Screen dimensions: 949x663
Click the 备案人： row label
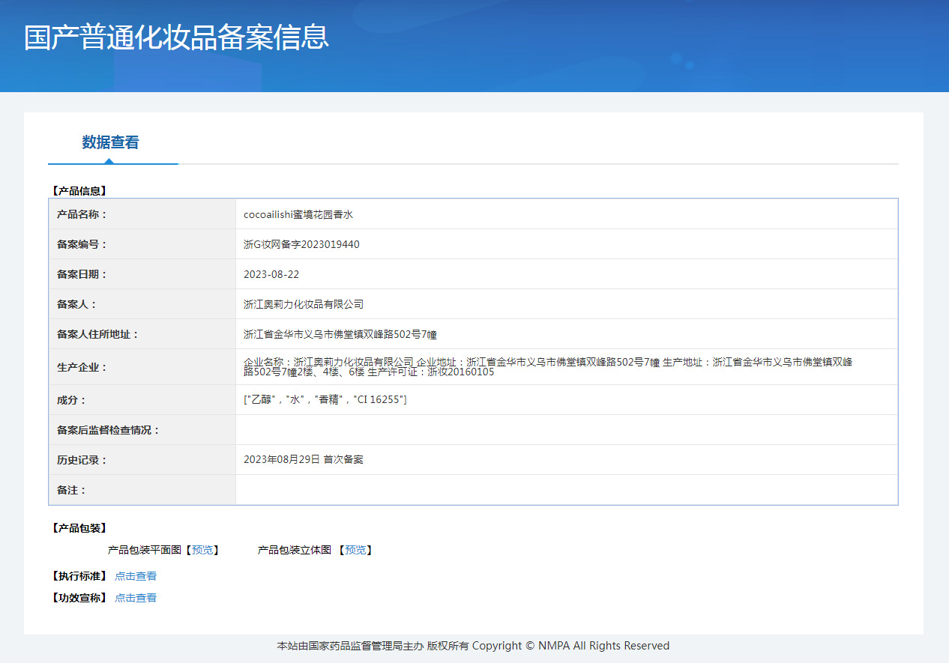pos(77,304)
